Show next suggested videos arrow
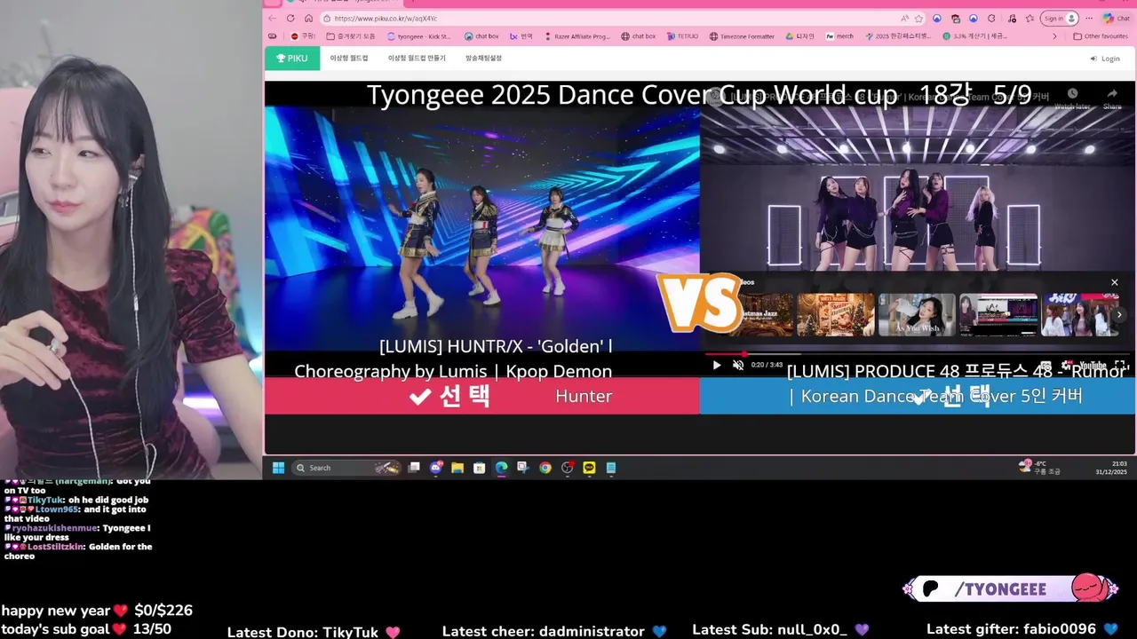The height and width of the screenshot is (639, 1137). coord(1119,314)
